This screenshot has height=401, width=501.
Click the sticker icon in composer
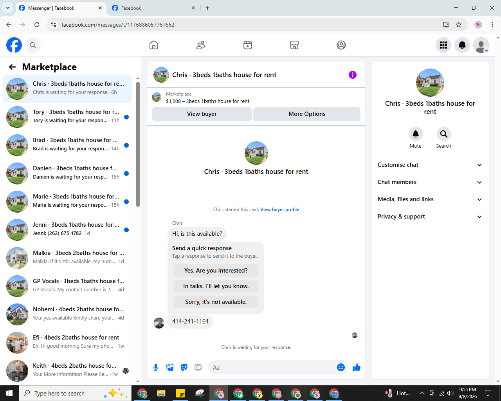(x=184, y=367)
